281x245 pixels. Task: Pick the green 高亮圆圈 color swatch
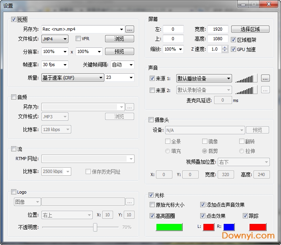[x=169, y=227]
